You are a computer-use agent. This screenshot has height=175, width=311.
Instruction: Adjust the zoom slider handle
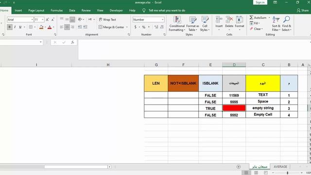[x=287, y=173]
